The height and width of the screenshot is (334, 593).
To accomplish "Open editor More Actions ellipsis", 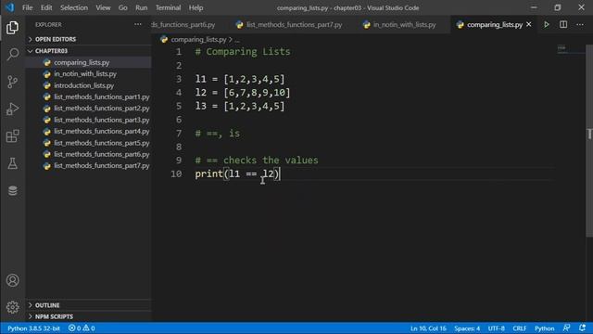I will pos(580,25).
